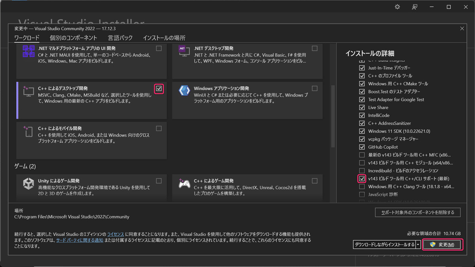Check C++ によるゲーム開発 workload
Screen dimensions: 475x267
pyautogui.click(x=315, y=181)
